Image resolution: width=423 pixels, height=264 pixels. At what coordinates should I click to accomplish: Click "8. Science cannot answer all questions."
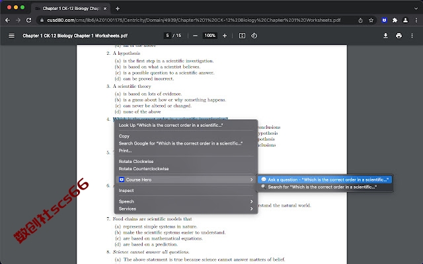tap(148, 252)
